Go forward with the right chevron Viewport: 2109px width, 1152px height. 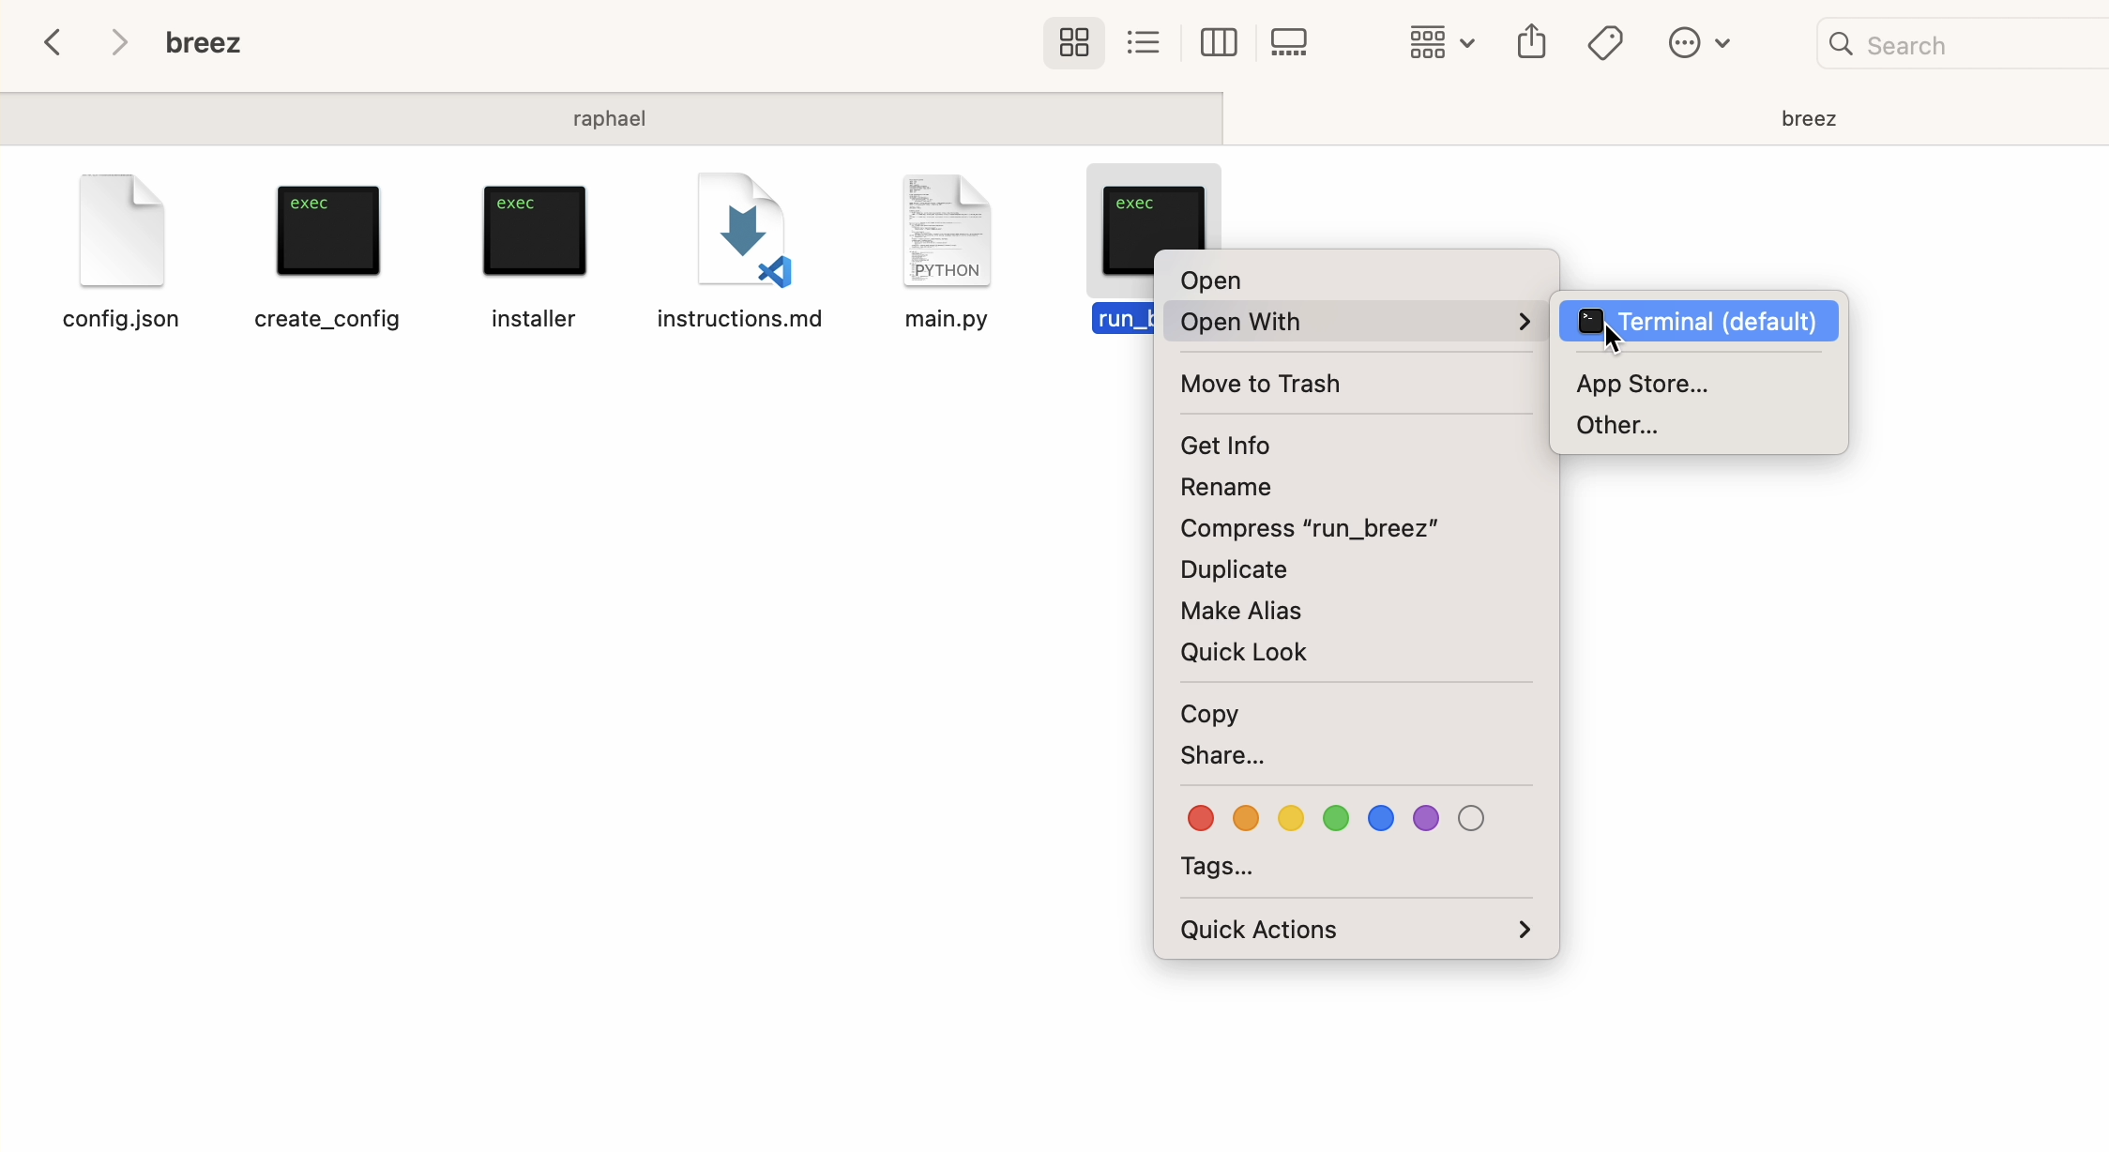click(119, 43)
